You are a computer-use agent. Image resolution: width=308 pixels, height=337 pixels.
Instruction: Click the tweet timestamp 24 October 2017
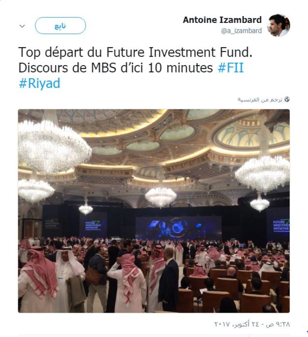tap(252, 324)
